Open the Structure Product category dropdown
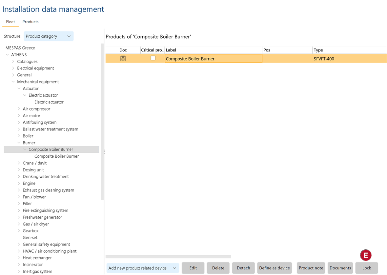387x275 pixels. click(x=49, y=36)
